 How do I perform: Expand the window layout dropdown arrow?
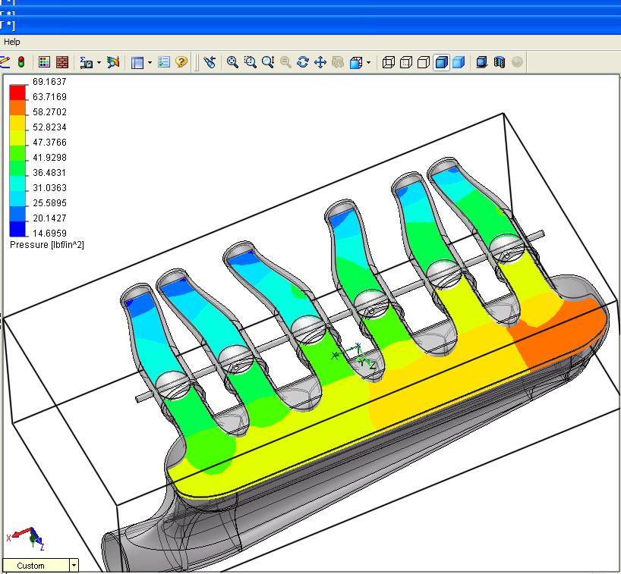point(150,62)
